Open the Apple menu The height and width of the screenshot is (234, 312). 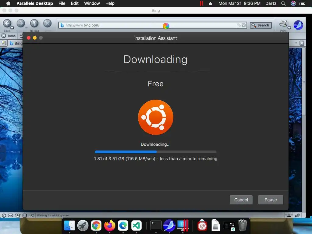pos(8,3)
